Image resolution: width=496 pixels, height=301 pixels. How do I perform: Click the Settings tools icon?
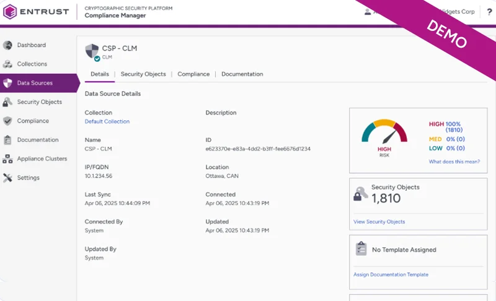click(7, 178)
